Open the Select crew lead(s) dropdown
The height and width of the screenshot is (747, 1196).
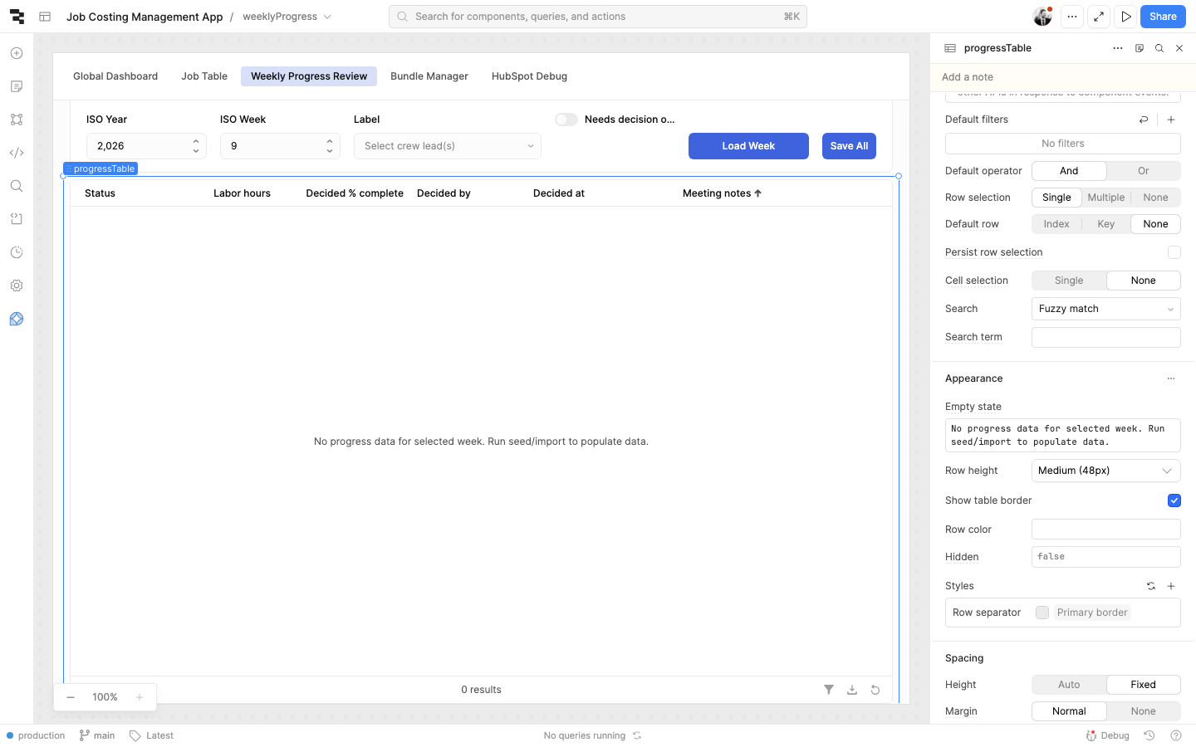[x=447, y=146]
